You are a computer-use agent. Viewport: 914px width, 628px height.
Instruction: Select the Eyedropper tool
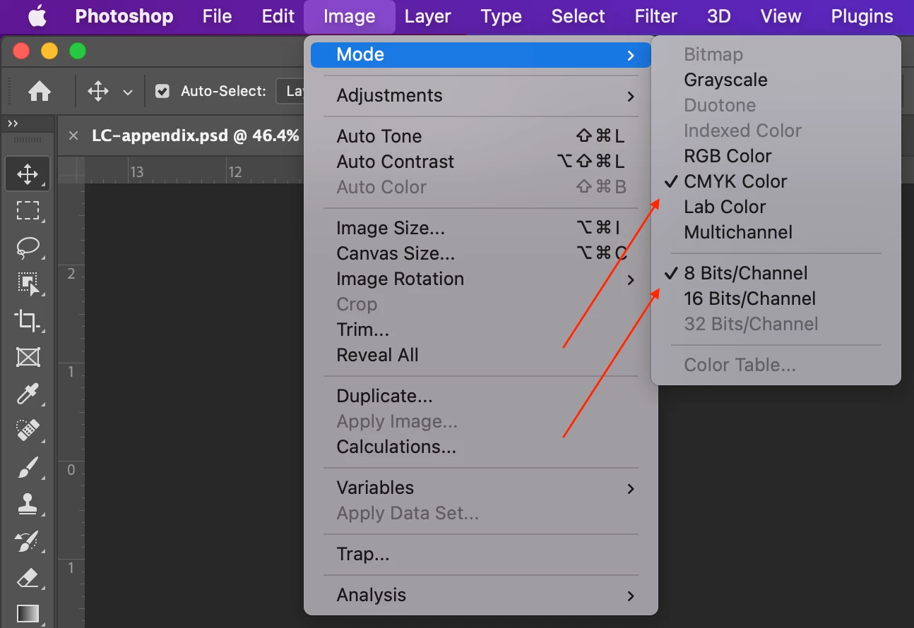28,394
